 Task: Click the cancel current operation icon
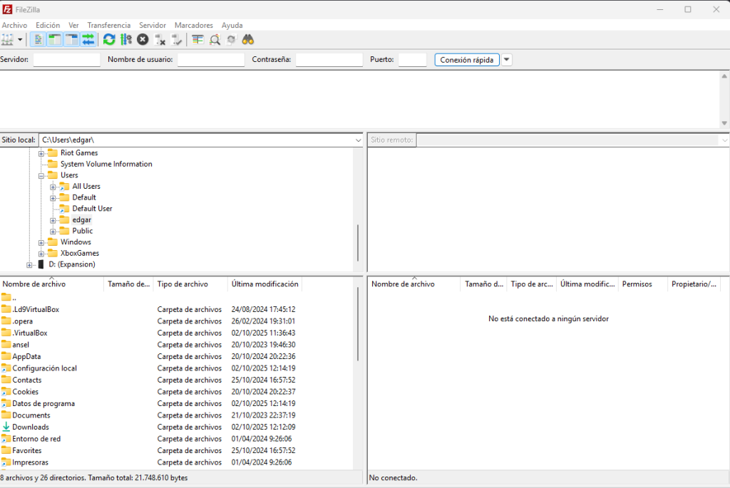click(143, 40)
